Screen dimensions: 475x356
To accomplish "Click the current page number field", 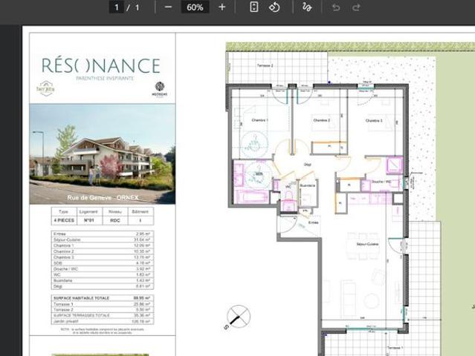I will click(116, 7).
